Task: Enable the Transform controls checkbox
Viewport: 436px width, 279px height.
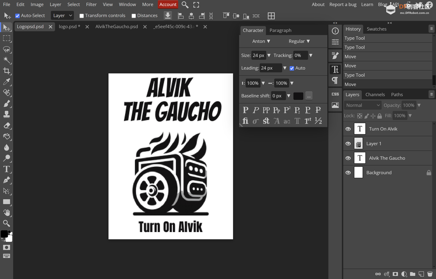Action: tap(81, 16)
